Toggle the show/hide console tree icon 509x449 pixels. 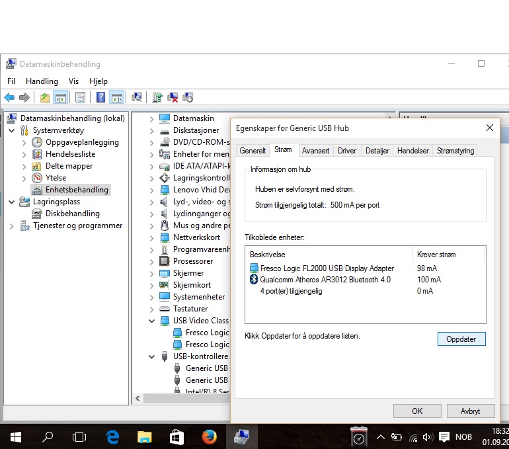point(60,97)
